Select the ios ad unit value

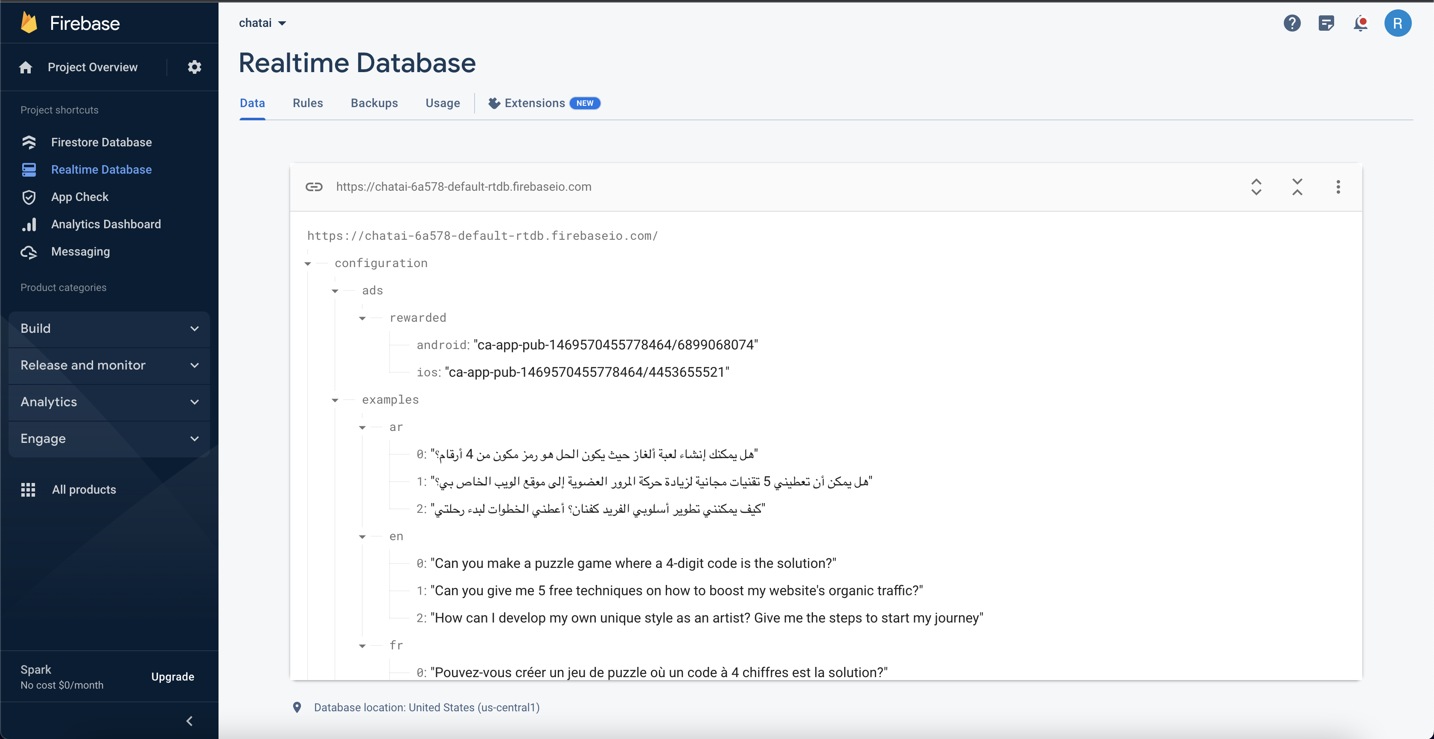(x=587, y=372)
